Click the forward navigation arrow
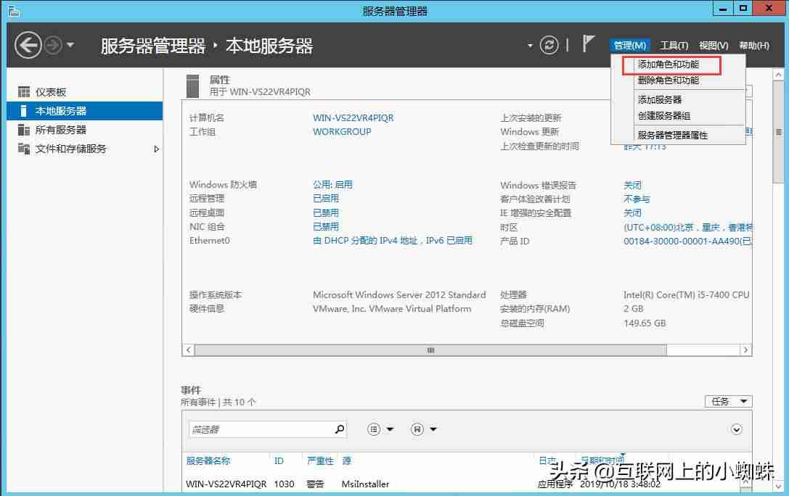The image size is (789, 496). (x=53, y=45)
